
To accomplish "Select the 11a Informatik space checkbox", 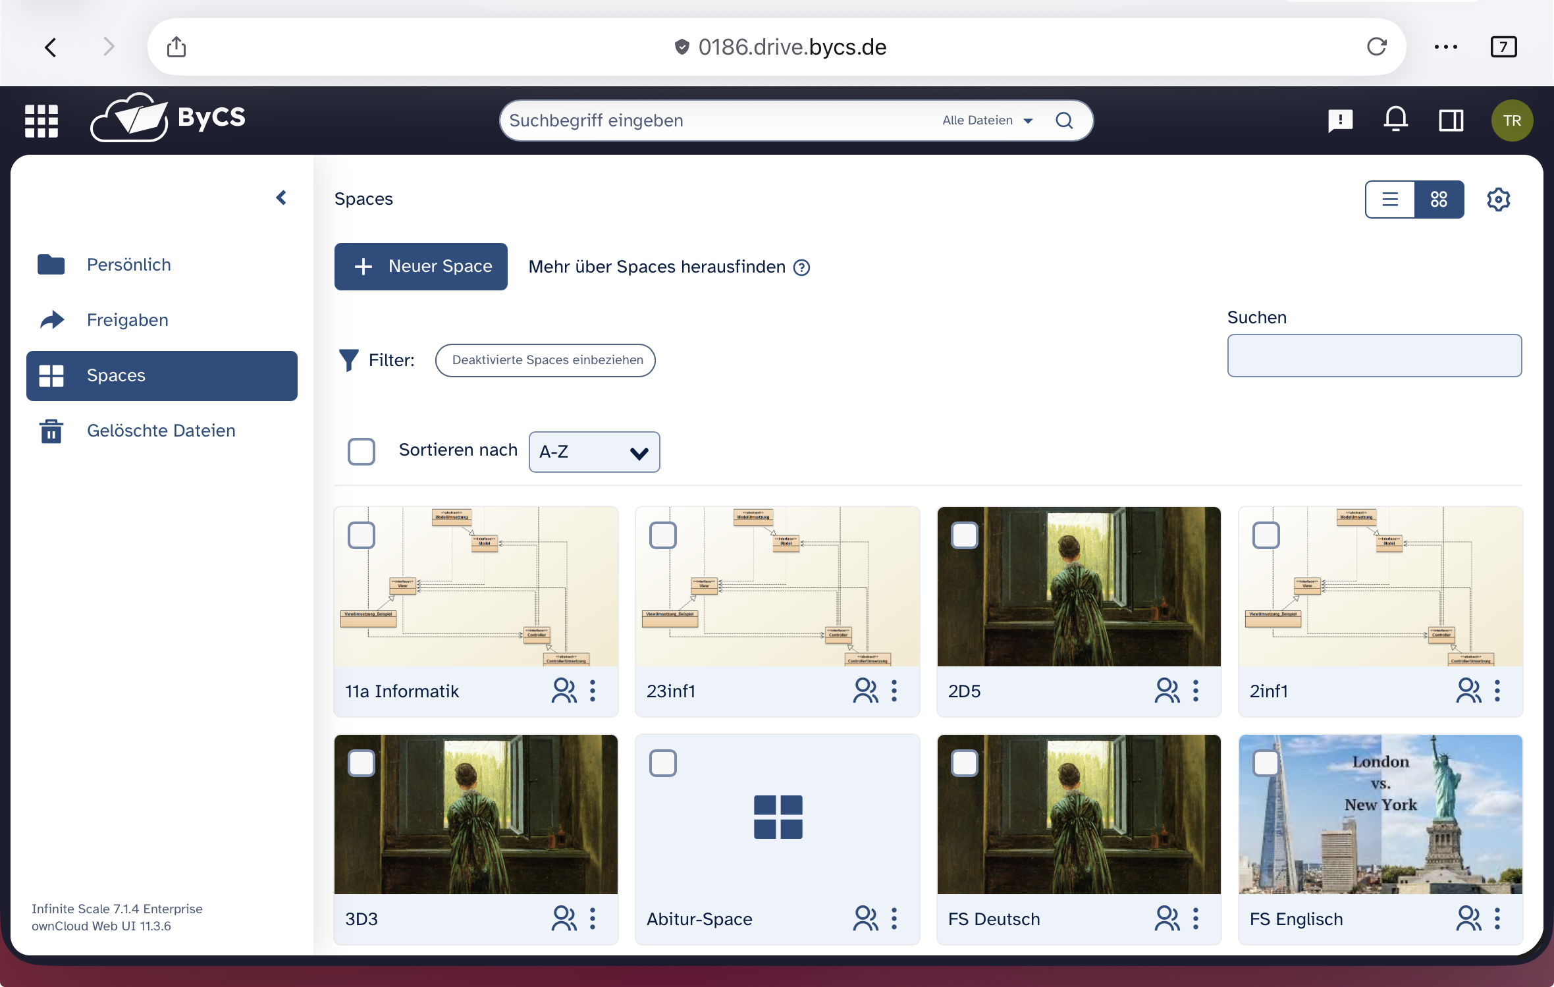I will [x=362, y=535].
